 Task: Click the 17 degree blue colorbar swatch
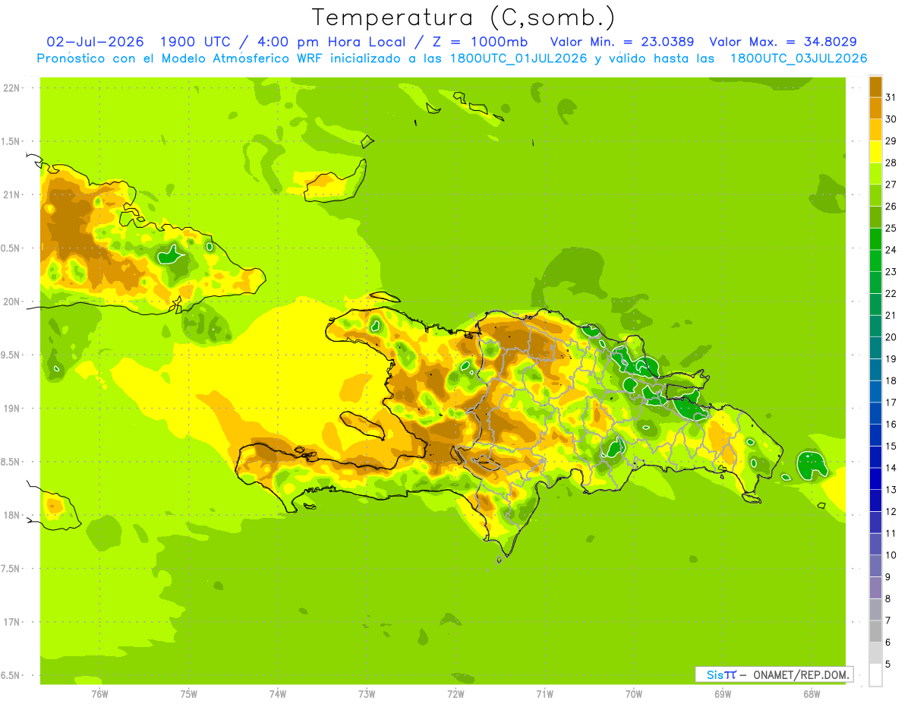click(x=875, y=392)
